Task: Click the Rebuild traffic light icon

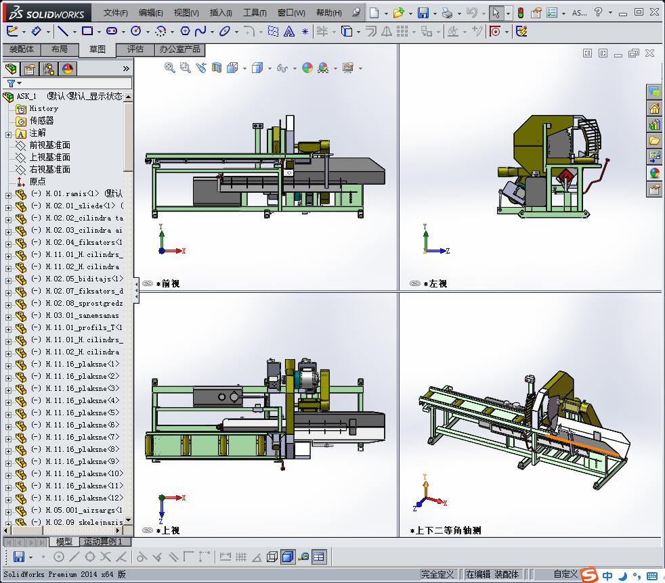Action: [520, 13]
